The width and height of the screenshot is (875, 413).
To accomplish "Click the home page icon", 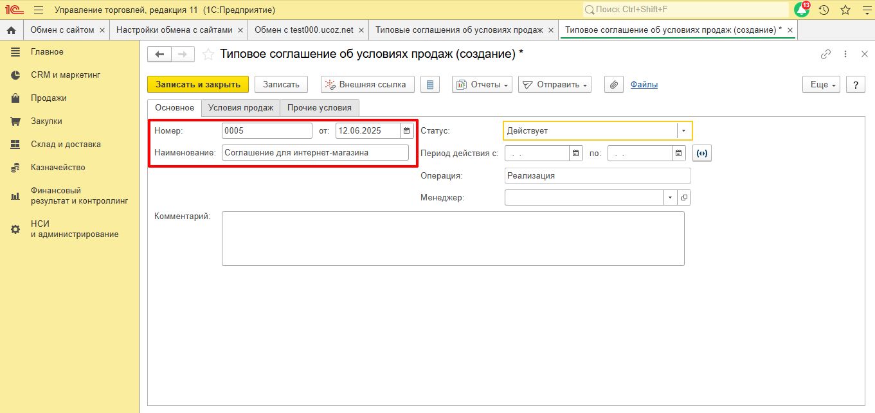I will tap(11, 30).
